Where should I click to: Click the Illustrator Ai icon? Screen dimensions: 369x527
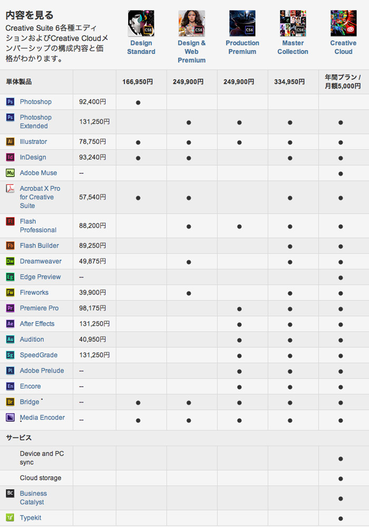pyautogui.click(x=10, y=141)
